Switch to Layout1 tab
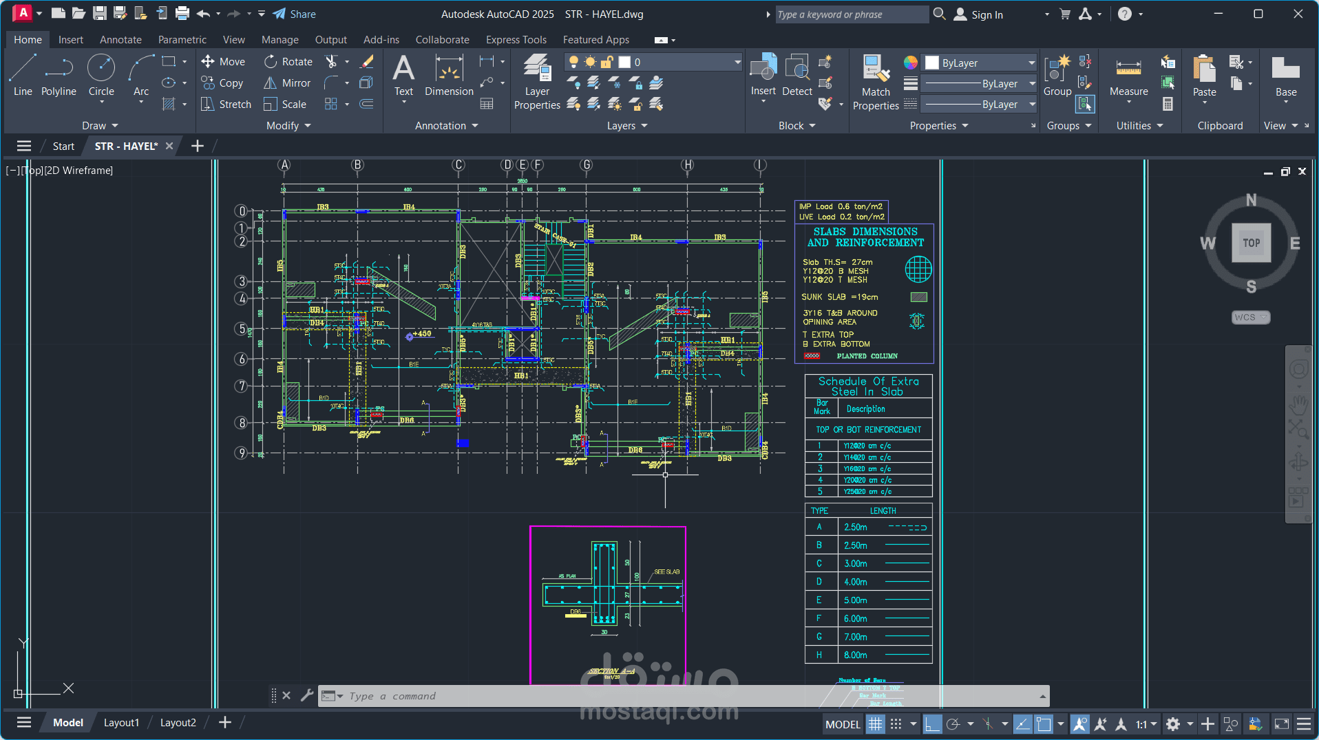 click(121, 723)
